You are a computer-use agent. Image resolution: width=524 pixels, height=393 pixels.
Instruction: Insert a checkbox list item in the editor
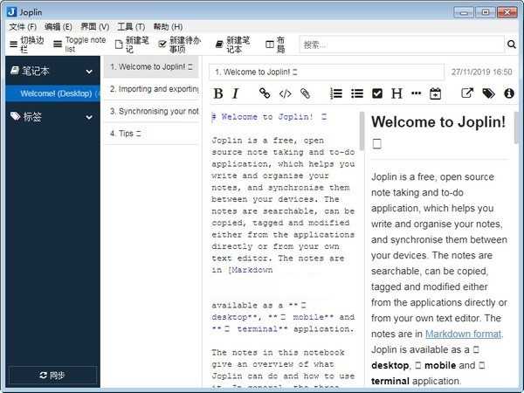pyautogui.click(x=377, y=93)
